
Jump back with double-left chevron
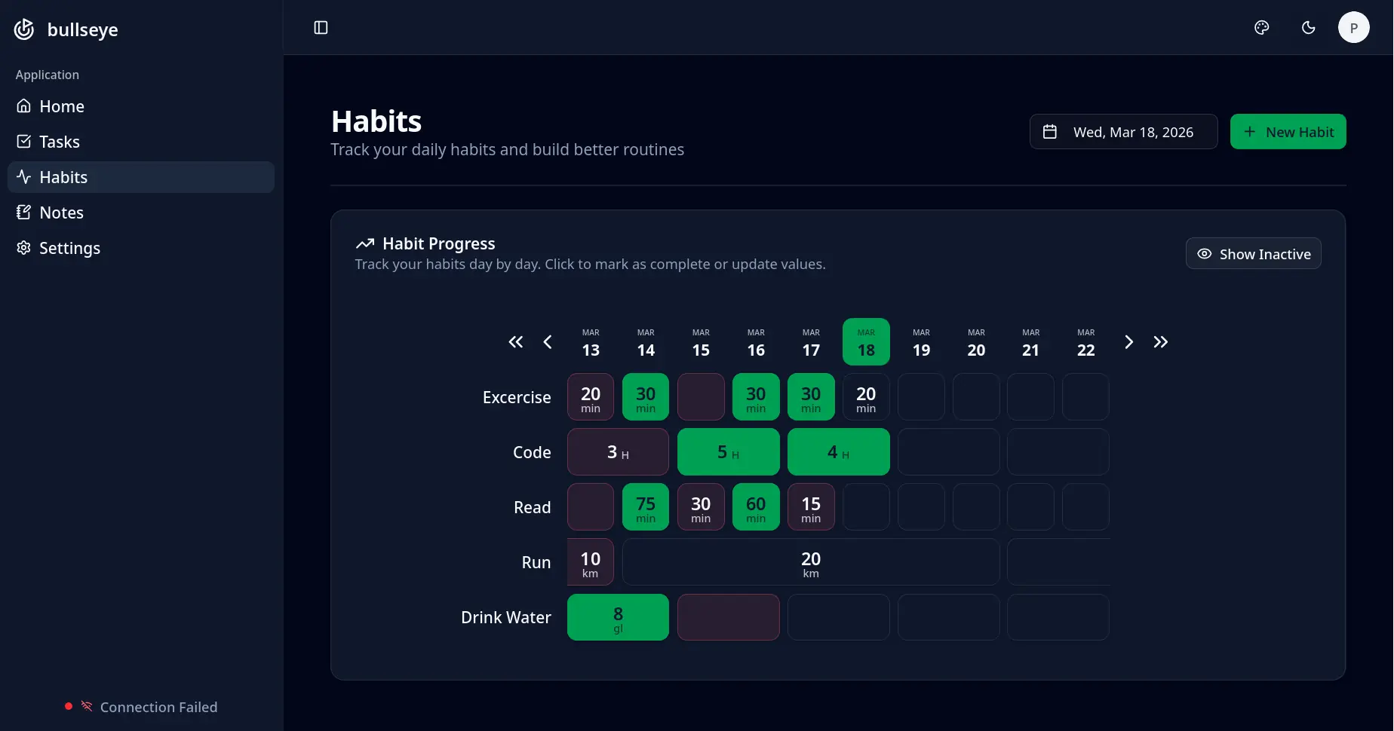pos(516,342)
